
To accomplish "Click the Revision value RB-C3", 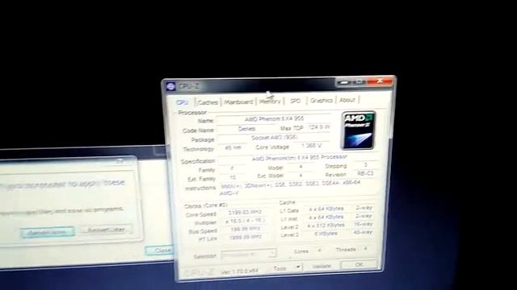I will [365, 173].
